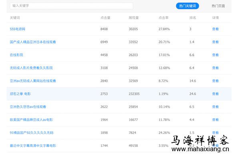Open the 在线影院 keyword link
232x156 pixels.
(x=16, y=55)
